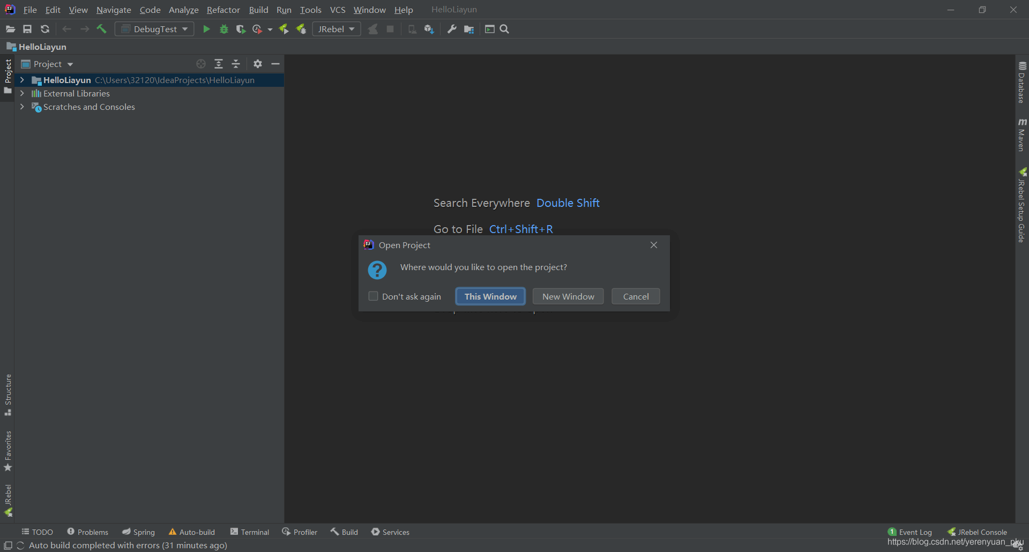
Task: Open JRebel Setup Guide panel
Action: click(x=1022, y=205)
